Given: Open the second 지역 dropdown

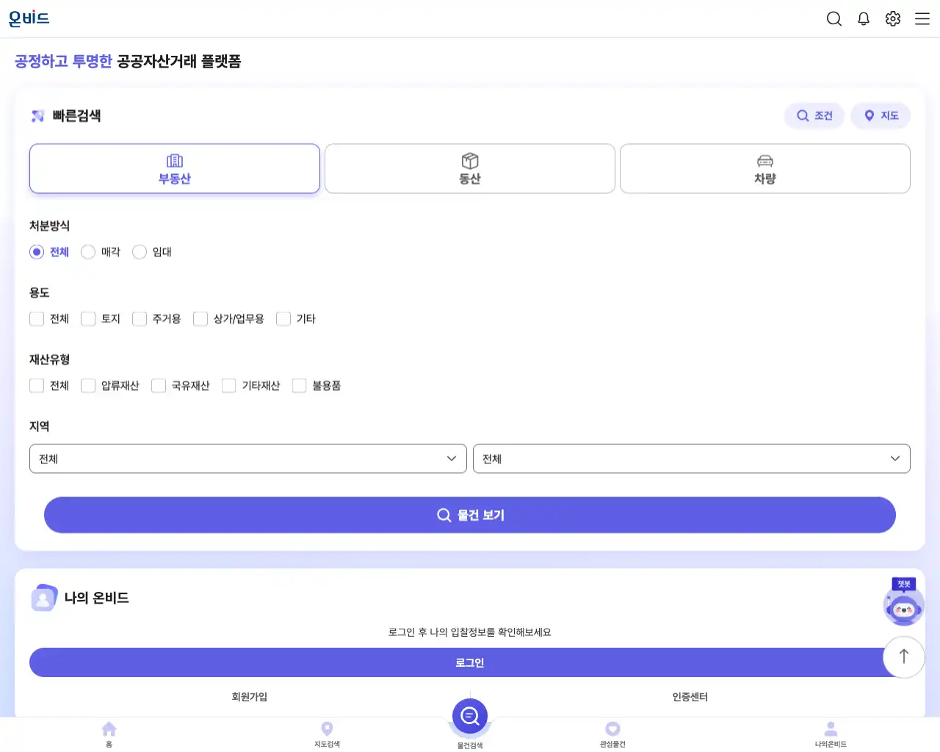Looking at the screenshot, I should [x=692, y=459].
